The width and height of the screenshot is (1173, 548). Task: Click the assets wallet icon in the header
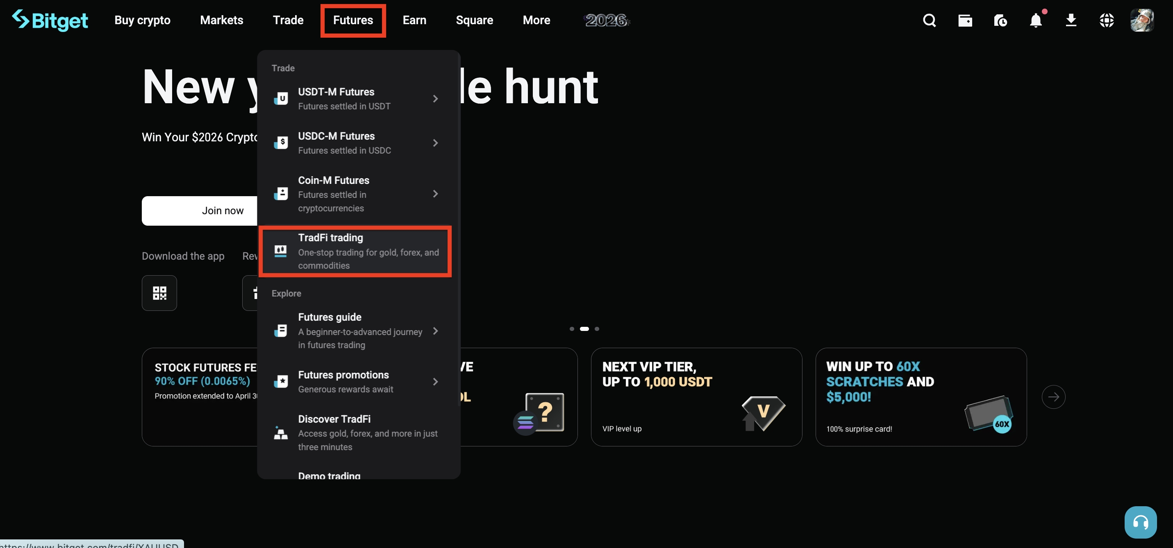click(965, 20)
